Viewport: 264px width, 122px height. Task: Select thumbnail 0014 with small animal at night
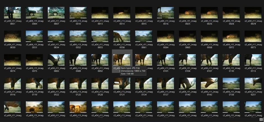(x=122, y=13)
